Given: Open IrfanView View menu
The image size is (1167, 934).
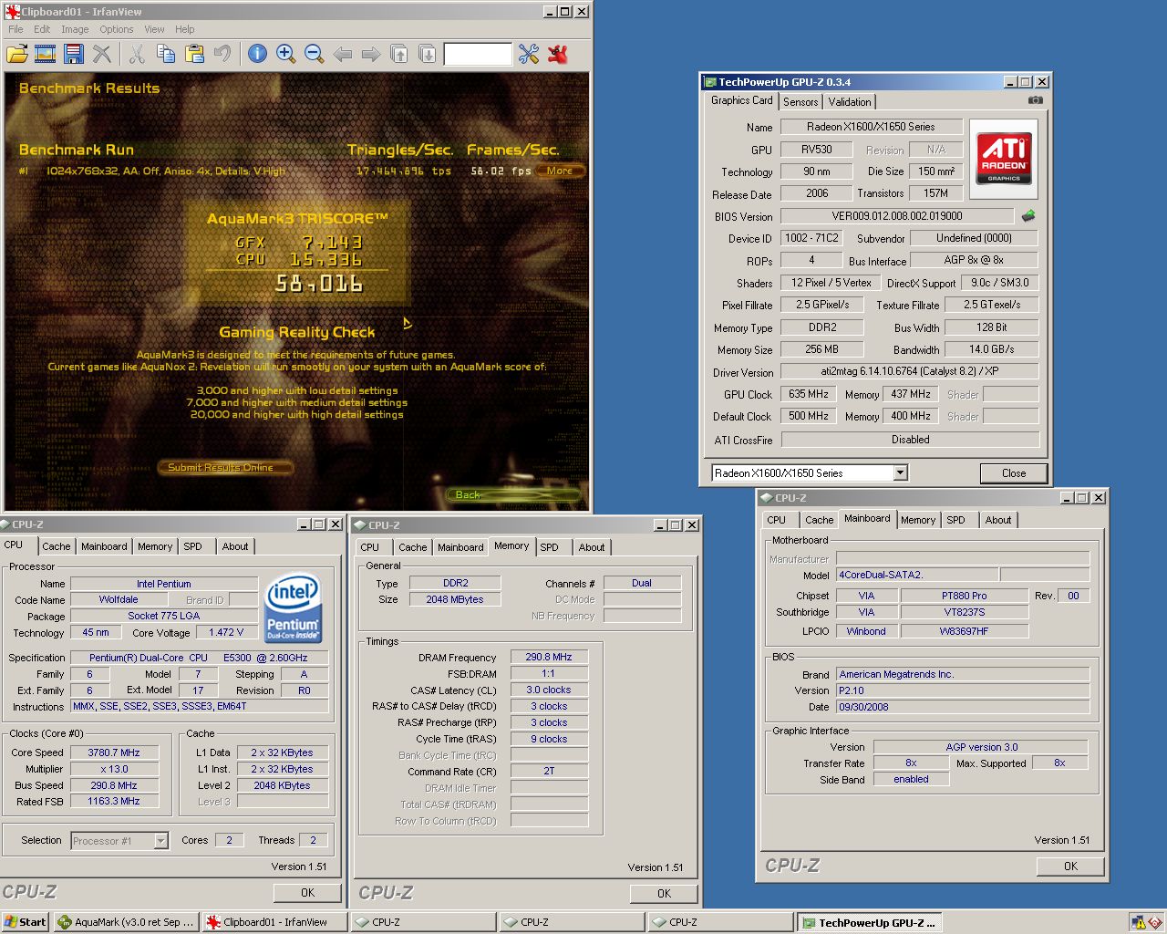Looking at the screenshot, I should tap(155, 29).
